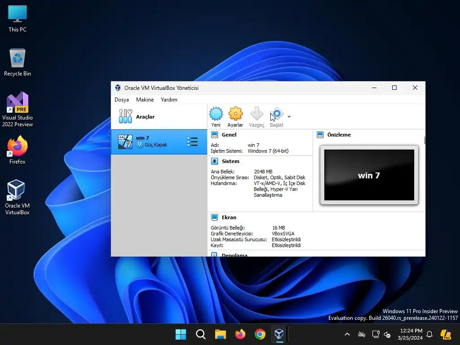Viewport: 460px width, 345px height.
Task: Click VirtualBox taskbar icon
Action: 279,334
